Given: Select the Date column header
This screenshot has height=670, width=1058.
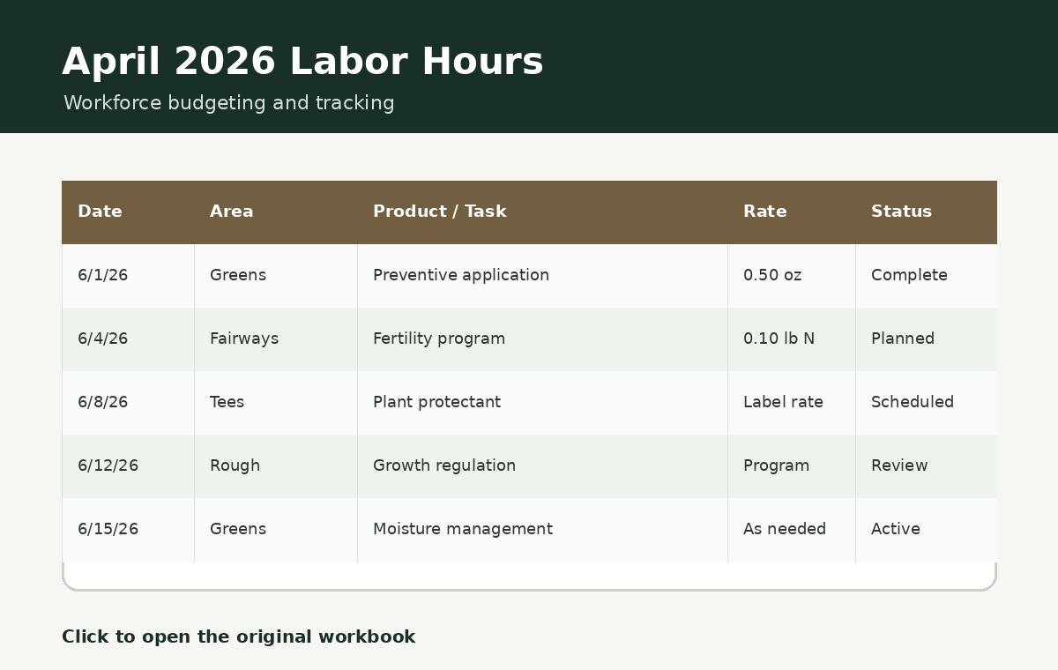Looking at the screenshot, I should pos(128,212).
